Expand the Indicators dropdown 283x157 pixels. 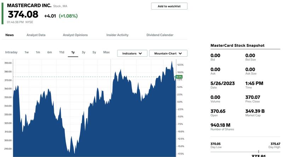click(132, 54)
